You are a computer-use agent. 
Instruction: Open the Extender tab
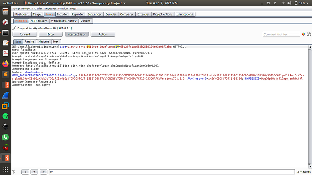pyautogui.click(x=143, y=14)
